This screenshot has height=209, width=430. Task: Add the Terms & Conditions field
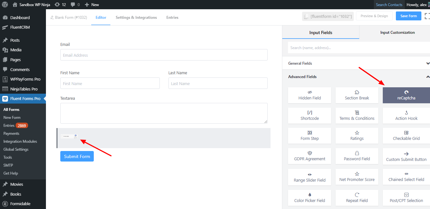(357, 115)
